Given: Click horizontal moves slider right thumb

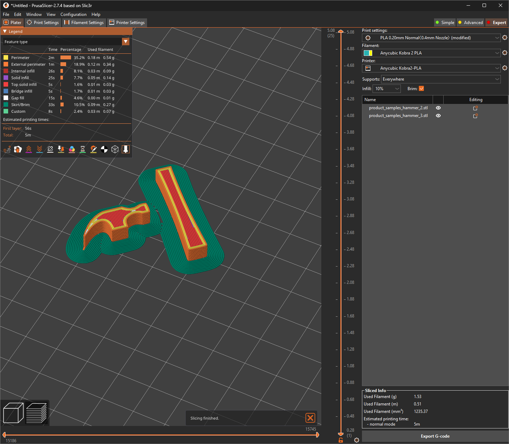Looking at the screenshot, I should point(317,435).
